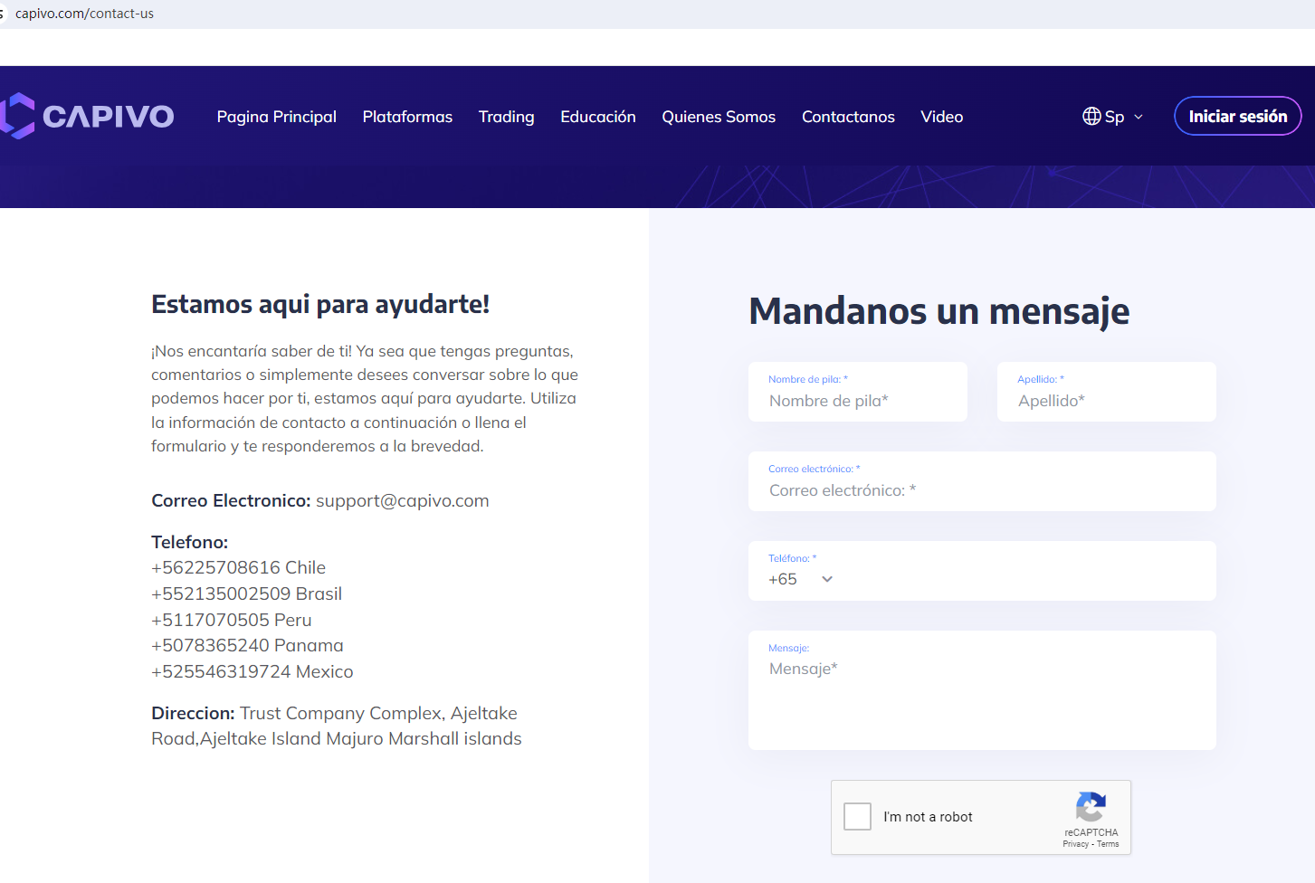Navigate to Quienes Somos page
The width and height of the screenshot is (1315, 883).
[x=719, y=117]
